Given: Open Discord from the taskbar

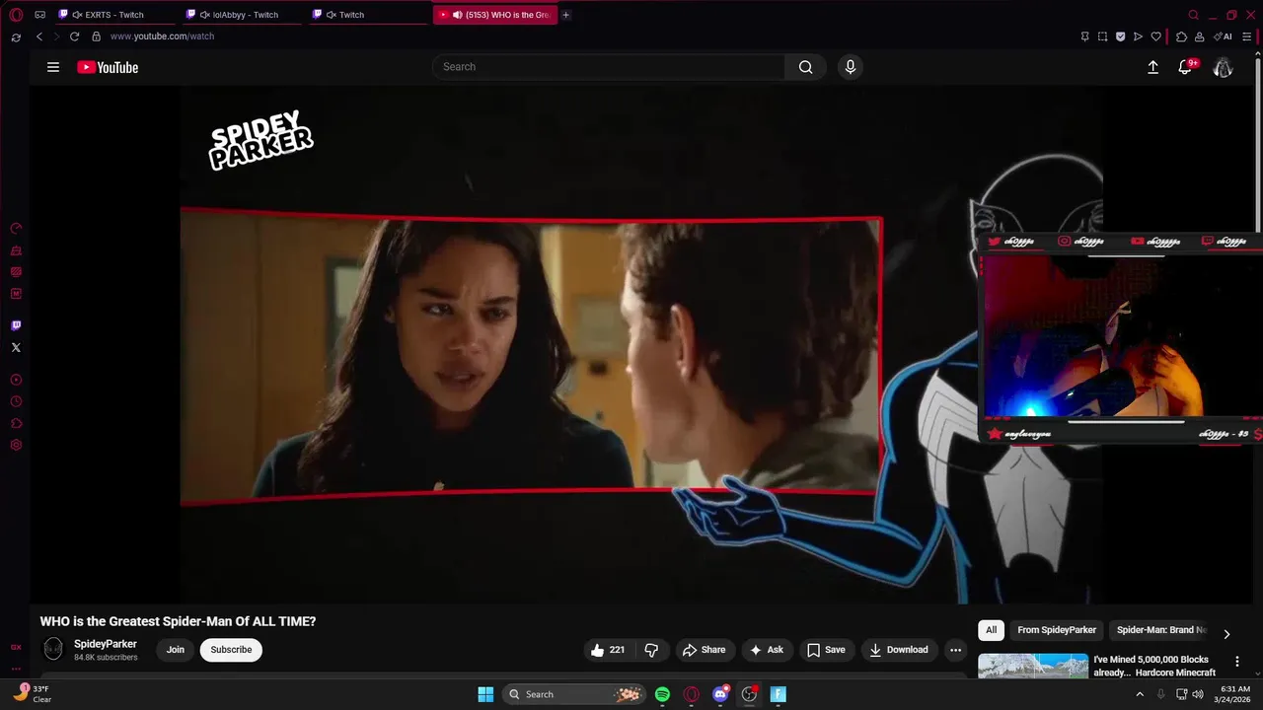Looking at the screenshot, I should point(720,694).
